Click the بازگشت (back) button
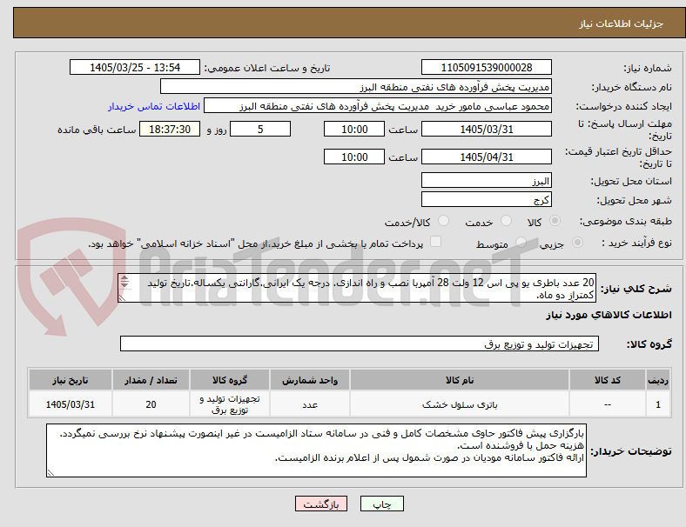The image size is (686, 527). point(321,504)
